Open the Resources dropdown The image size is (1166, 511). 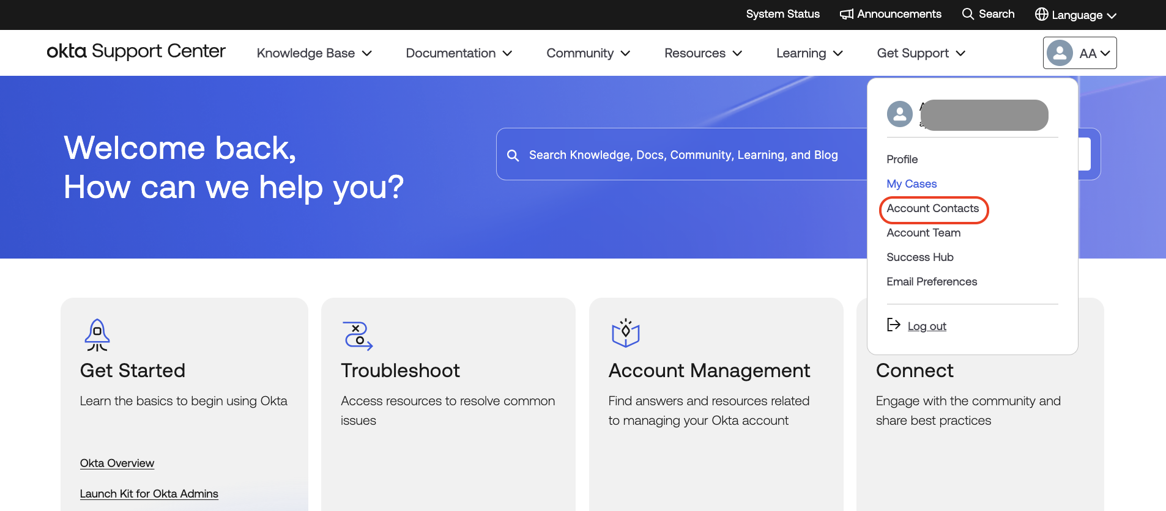tap(704, 53)
